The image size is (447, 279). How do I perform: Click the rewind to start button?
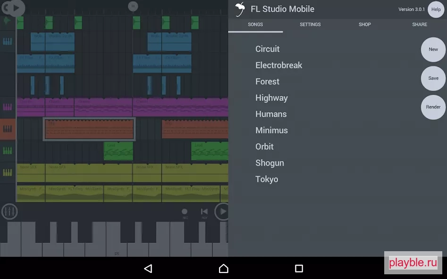(x=204, y=212)
